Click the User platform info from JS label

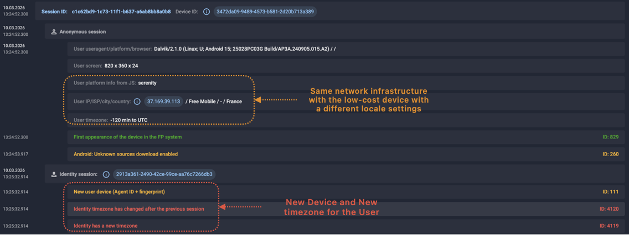104,83
